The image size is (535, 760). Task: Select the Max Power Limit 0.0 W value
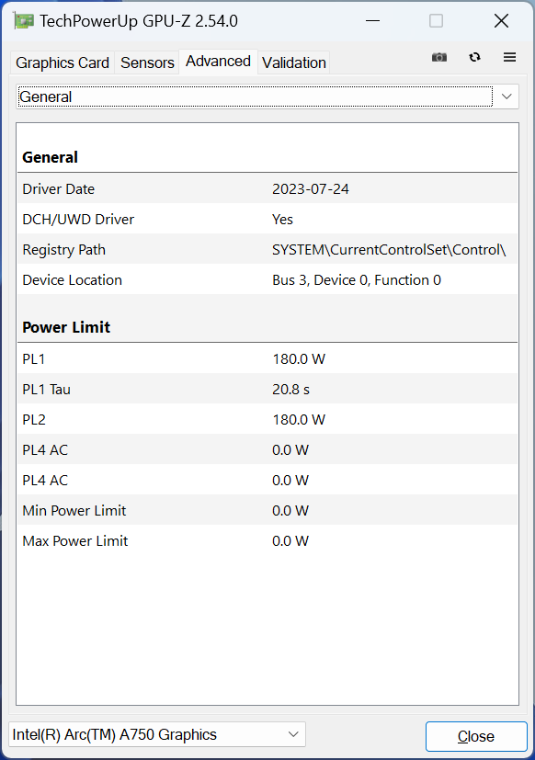coord(290,541)
